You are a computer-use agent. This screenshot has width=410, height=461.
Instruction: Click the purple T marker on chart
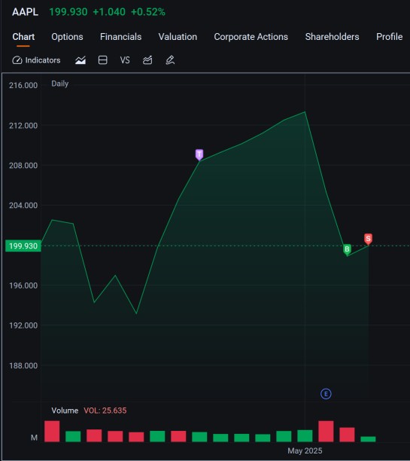(199, 154)
